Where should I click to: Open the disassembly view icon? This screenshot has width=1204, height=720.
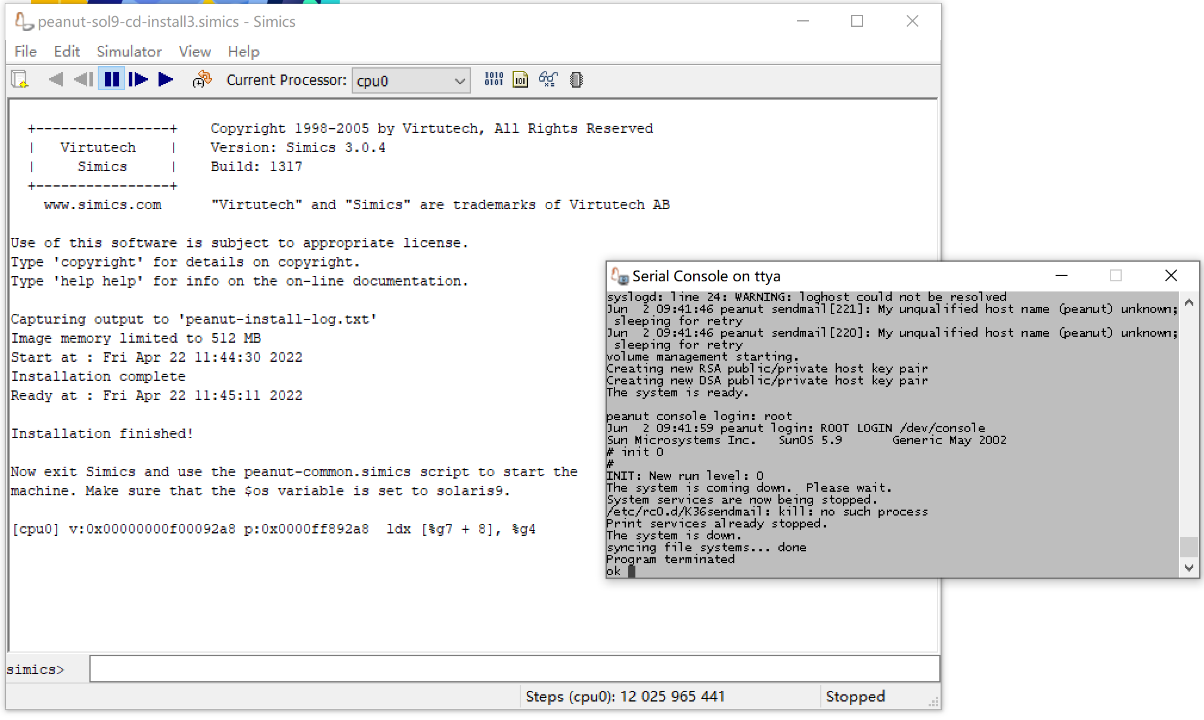[520, 79]
